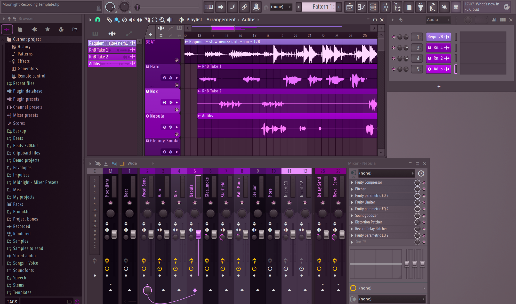The image size is (516, 304).
Task: Mute the Beat mixer track
Action: pyautogui.click(x=130, y=203)
